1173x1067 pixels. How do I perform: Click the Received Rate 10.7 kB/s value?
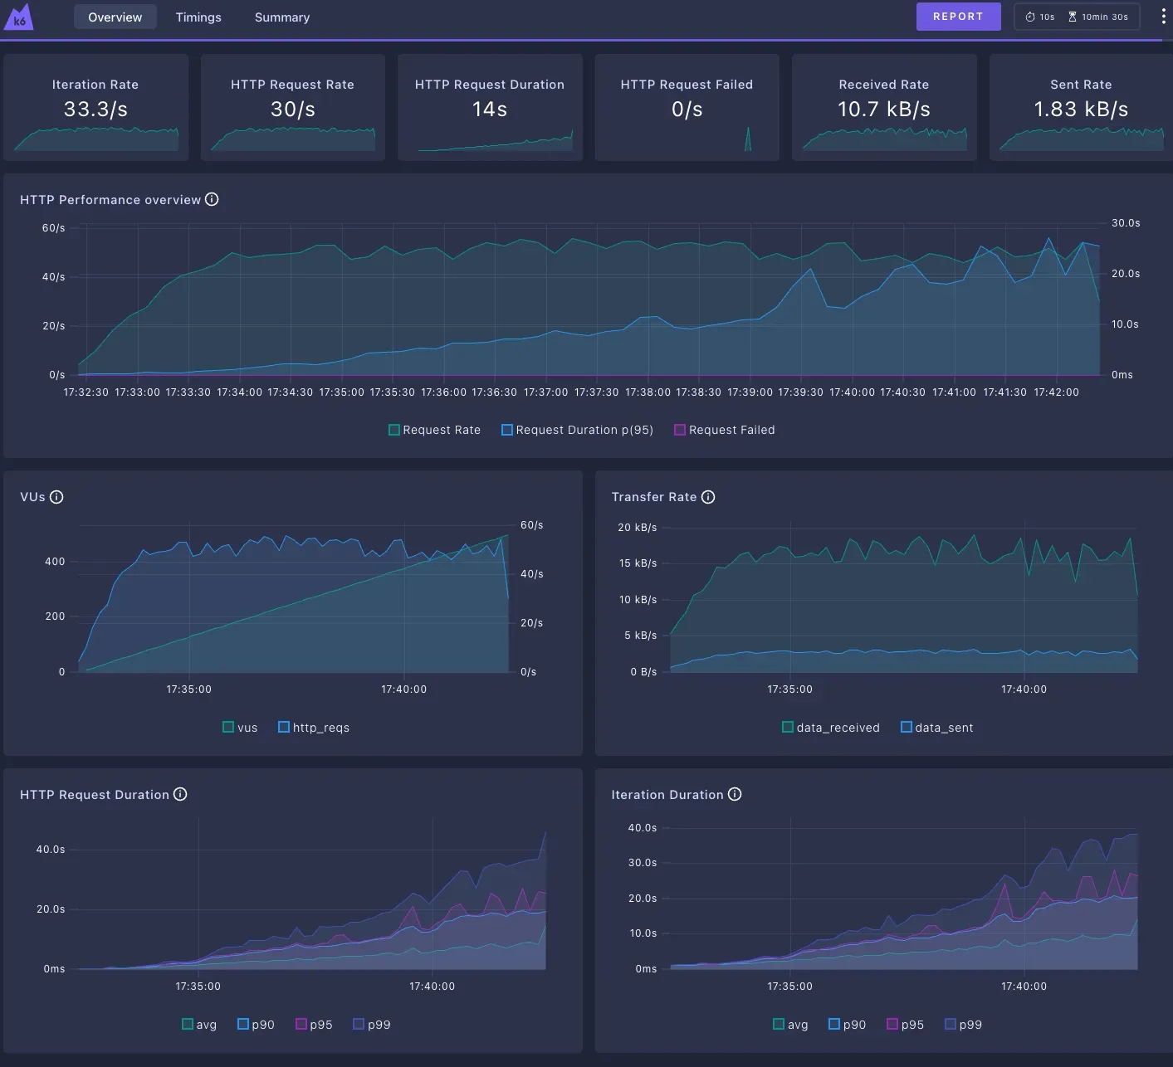(884, 110)
